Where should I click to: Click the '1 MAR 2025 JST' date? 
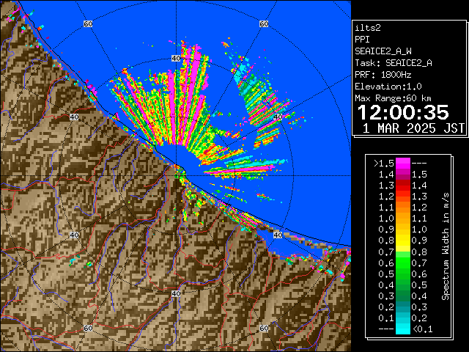[x=413, y=128]
